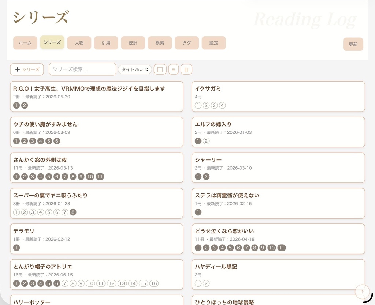
Task: Open the タイトル sort order dropdown
Action: (x=135, y=69)
